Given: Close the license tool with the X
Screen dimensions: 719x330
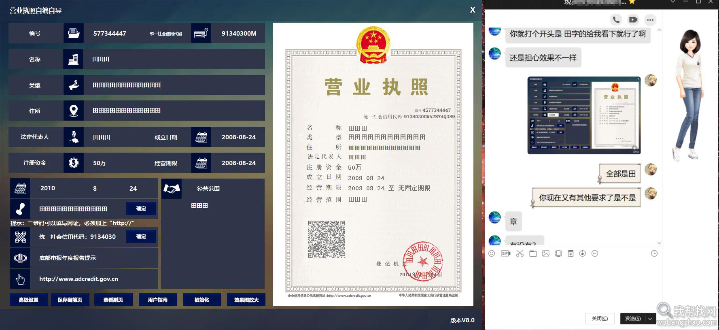Looking at the screenshot, I should click(x=473, y=10).
